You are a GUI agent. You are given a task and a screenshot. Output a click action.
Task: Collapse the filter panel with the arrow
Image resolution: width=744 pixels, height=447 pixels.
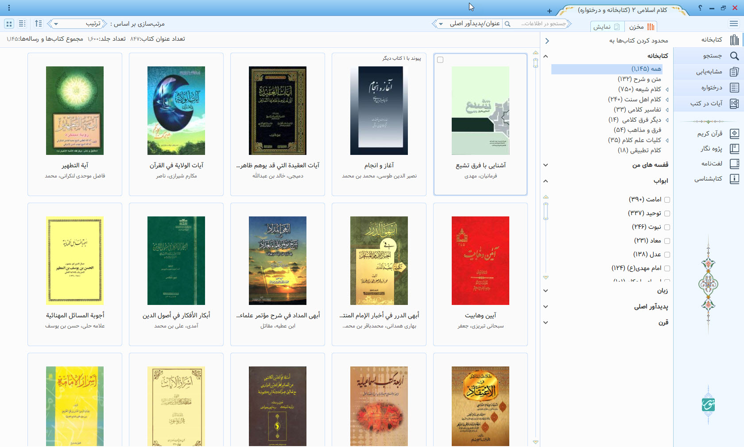tap(547, 41)
